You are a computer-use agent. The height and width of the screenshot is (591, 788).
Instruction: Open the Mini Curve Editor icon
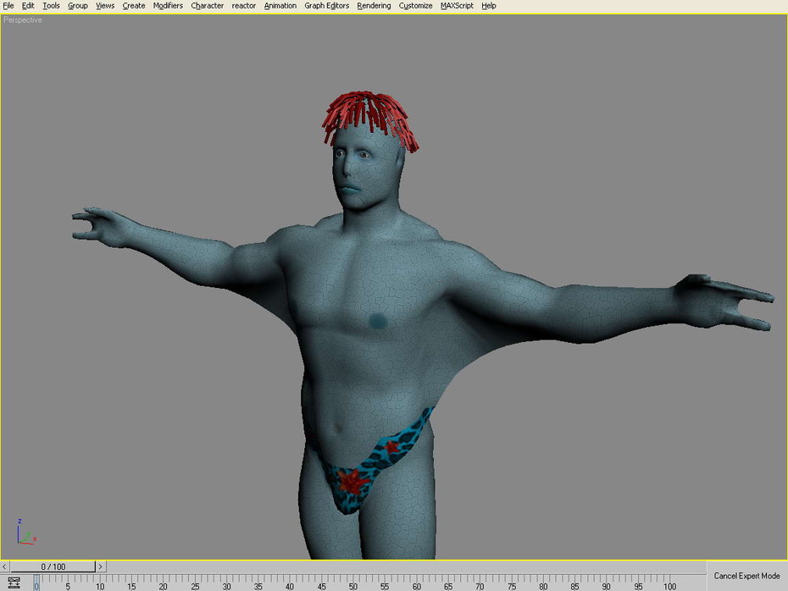[x=14, y=583]
